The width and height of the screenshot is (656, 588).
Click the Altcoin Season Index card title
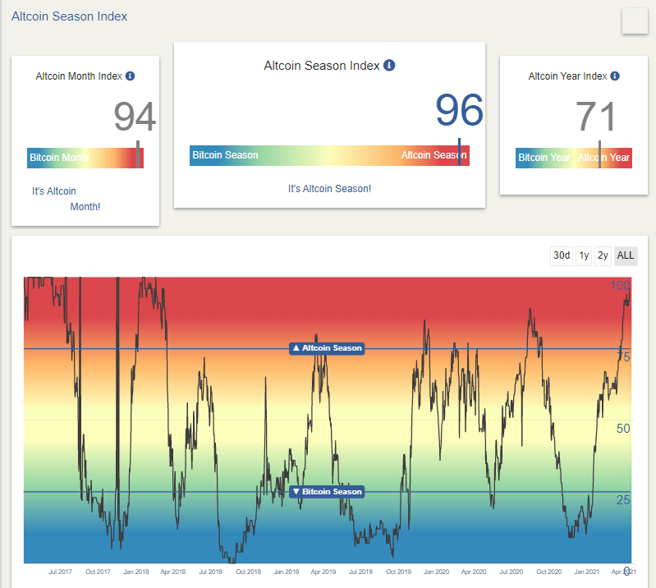click(x=321, y=66)
